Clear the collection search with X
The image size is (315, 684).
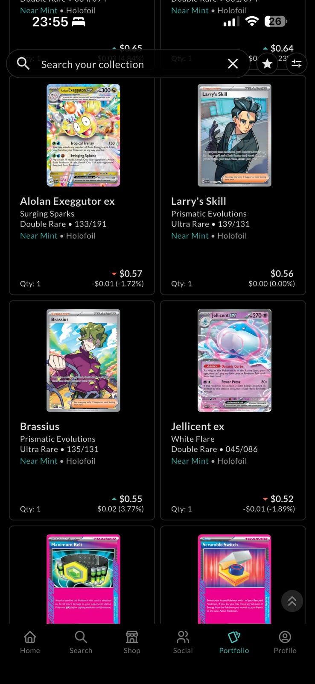coord(233,64)
